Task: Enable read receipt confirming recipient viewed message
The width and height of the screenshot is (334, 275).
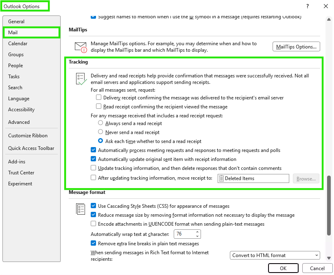Action: [98, 106]
